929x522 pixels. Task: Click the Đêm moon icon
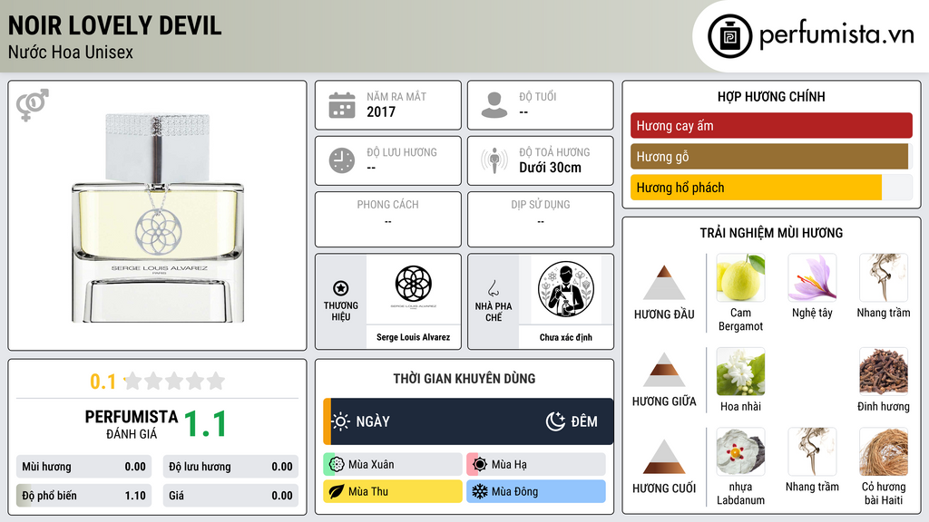pyautogui.click(x=556, y=421)
